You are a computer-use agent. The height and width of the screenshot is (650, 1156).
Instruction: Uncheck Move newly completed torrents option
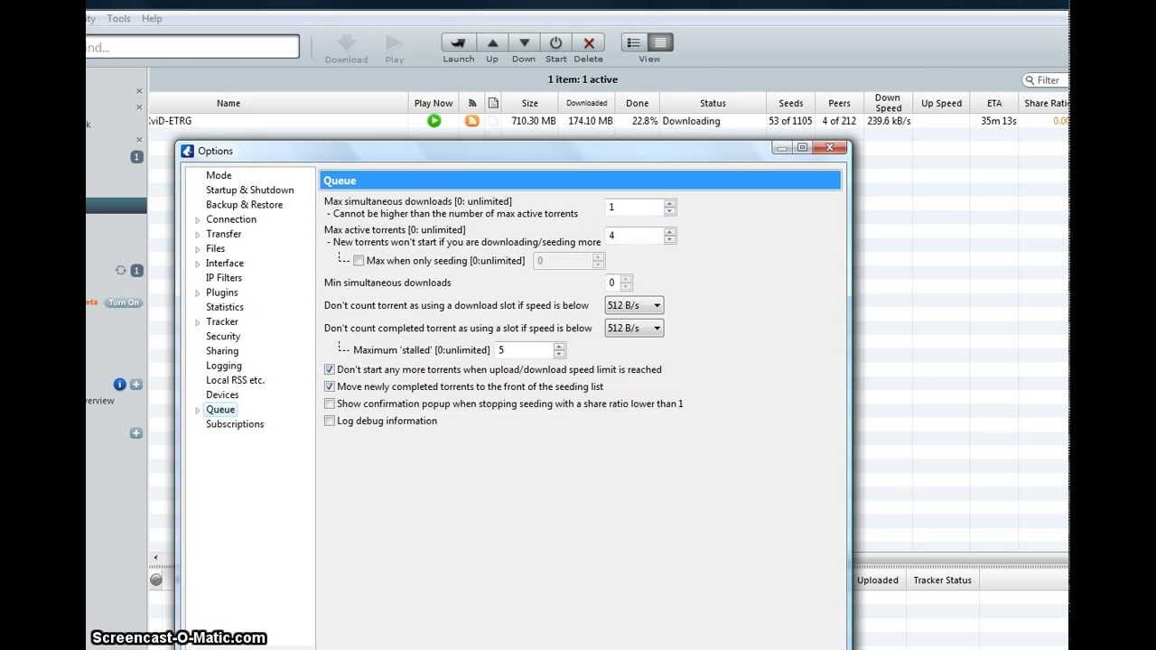tap(330, 386)
